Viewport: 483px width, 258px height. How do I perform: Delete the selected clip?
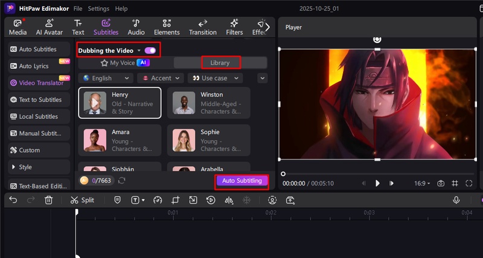pyautogui.click(x=48, y=200)
